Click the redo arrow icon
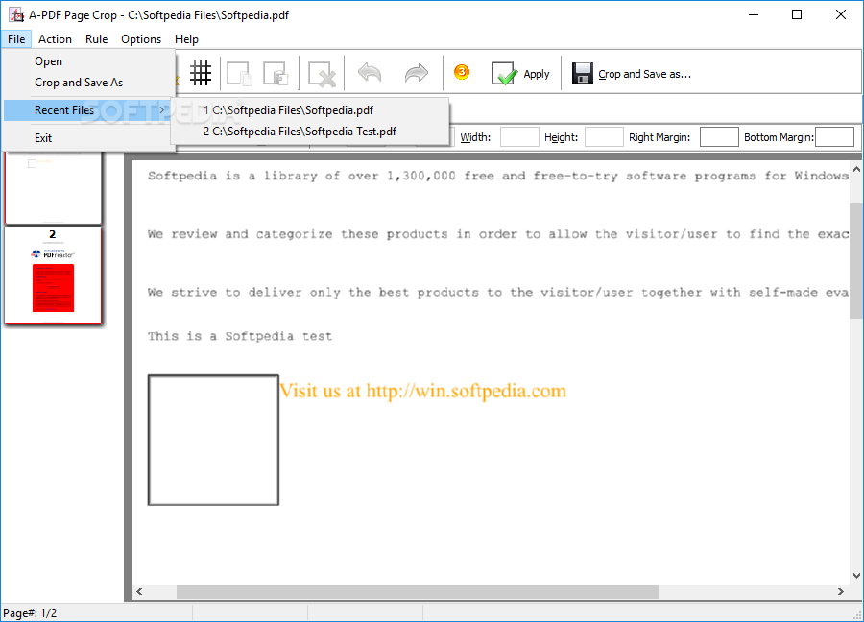 (416, 73)
